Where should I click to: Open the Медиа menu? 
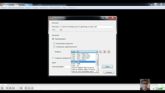[4, 8]
